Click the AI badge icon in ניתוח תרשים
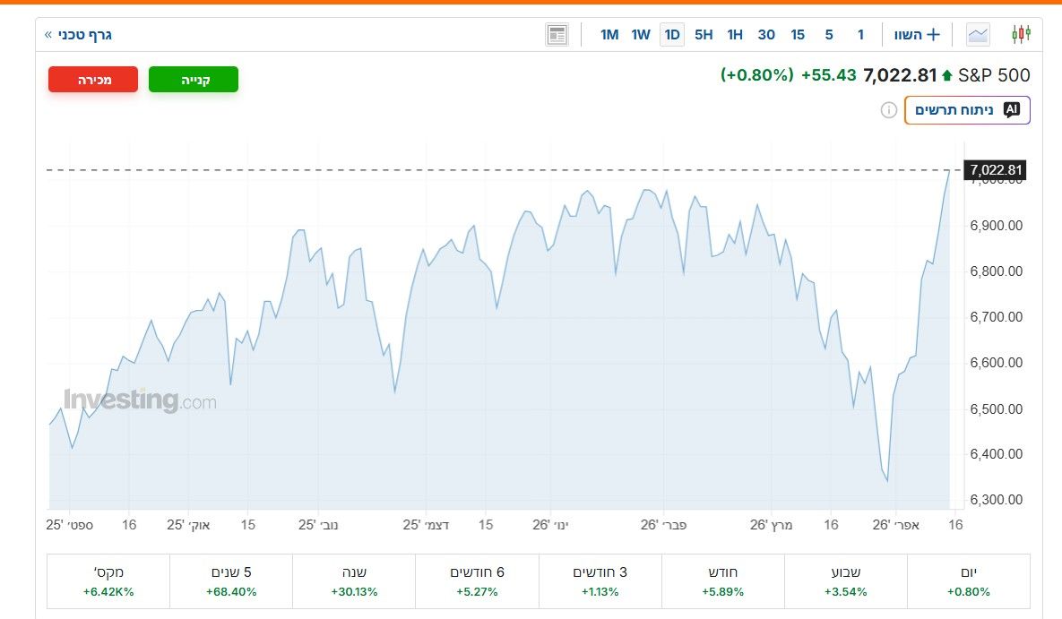The image size is (1062, 619). 1011,110
